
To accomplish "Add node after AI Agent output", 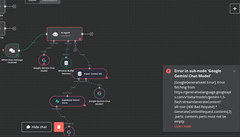I will click(x=91, y=34).
